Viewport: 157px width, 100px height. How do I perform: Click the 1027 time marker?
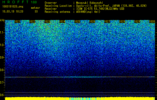click(107, 21)
